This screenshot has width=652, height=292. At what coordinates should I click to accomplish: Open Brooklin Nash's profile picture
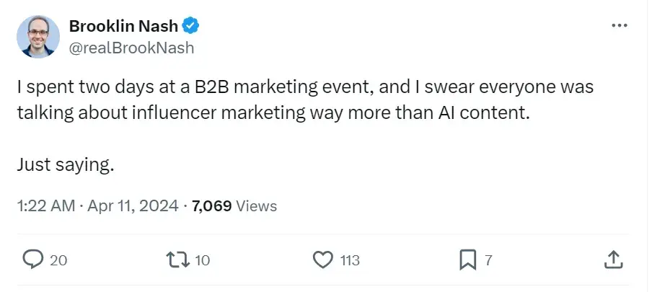pos(38,37)
